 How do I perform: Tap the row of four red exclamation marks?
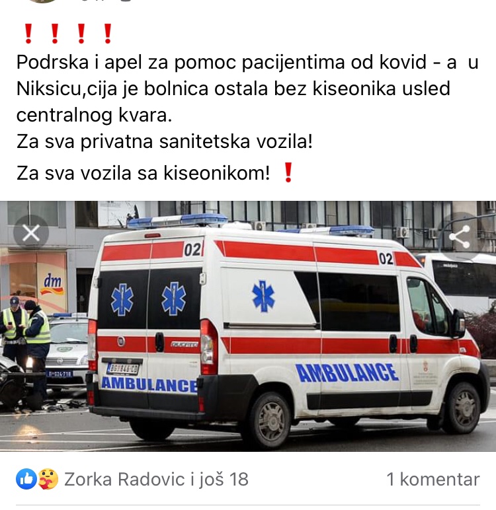click(68, 34)
